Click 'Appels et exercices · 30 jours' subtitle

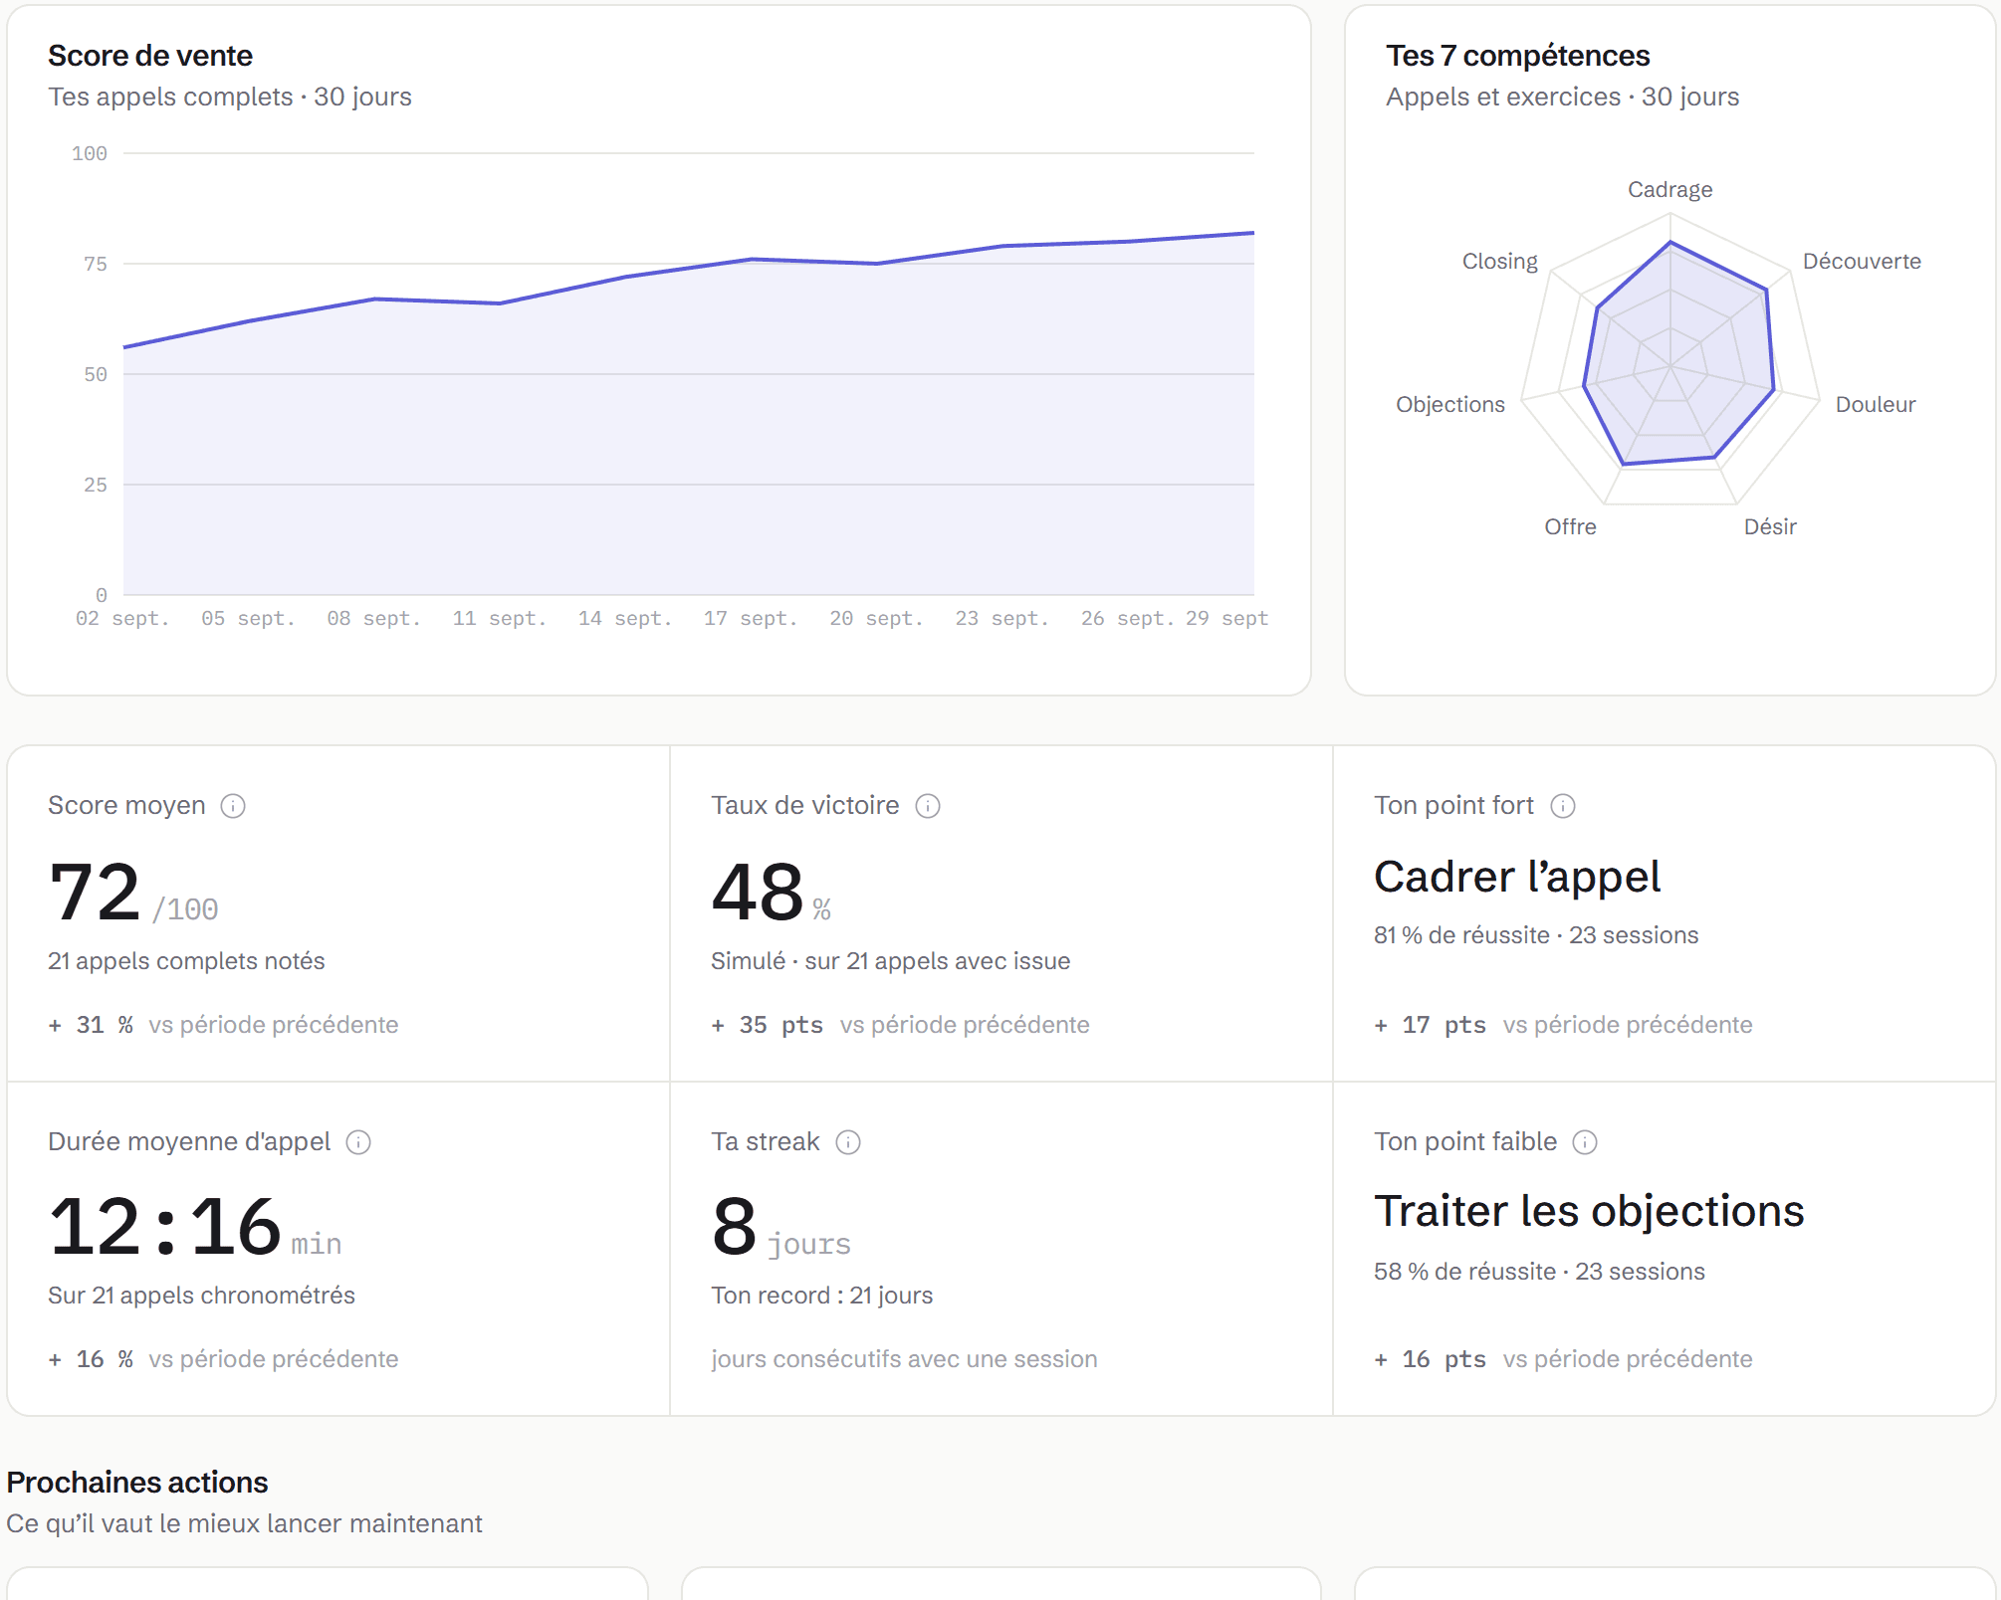point(1562,98)
